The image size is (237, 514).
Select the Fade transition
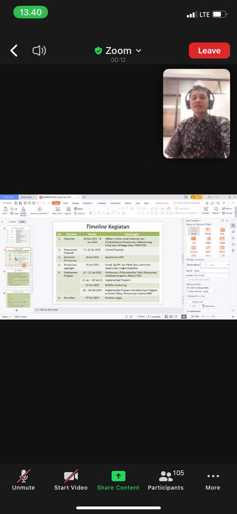222,231
